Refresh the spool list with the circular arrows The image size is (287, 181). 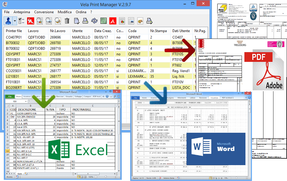click(95, 21)
